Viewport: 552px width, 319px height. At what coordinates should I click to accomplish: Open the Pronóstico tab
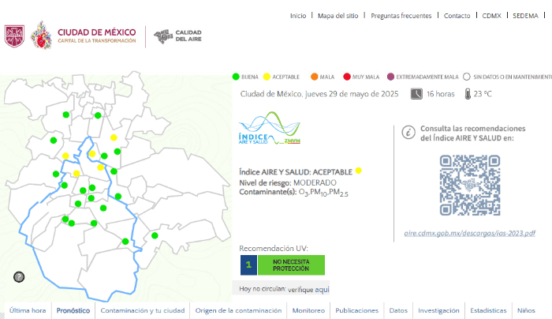pos(73,310)
